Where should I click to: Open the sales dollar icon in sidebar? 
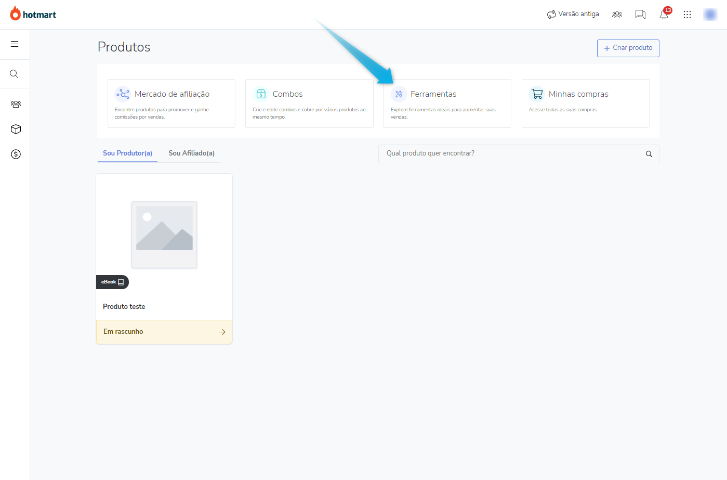(16, 154)
